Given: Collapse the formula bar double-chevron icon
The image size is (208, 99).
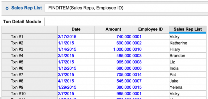Looking at the screenshot, I should [7, 8].
